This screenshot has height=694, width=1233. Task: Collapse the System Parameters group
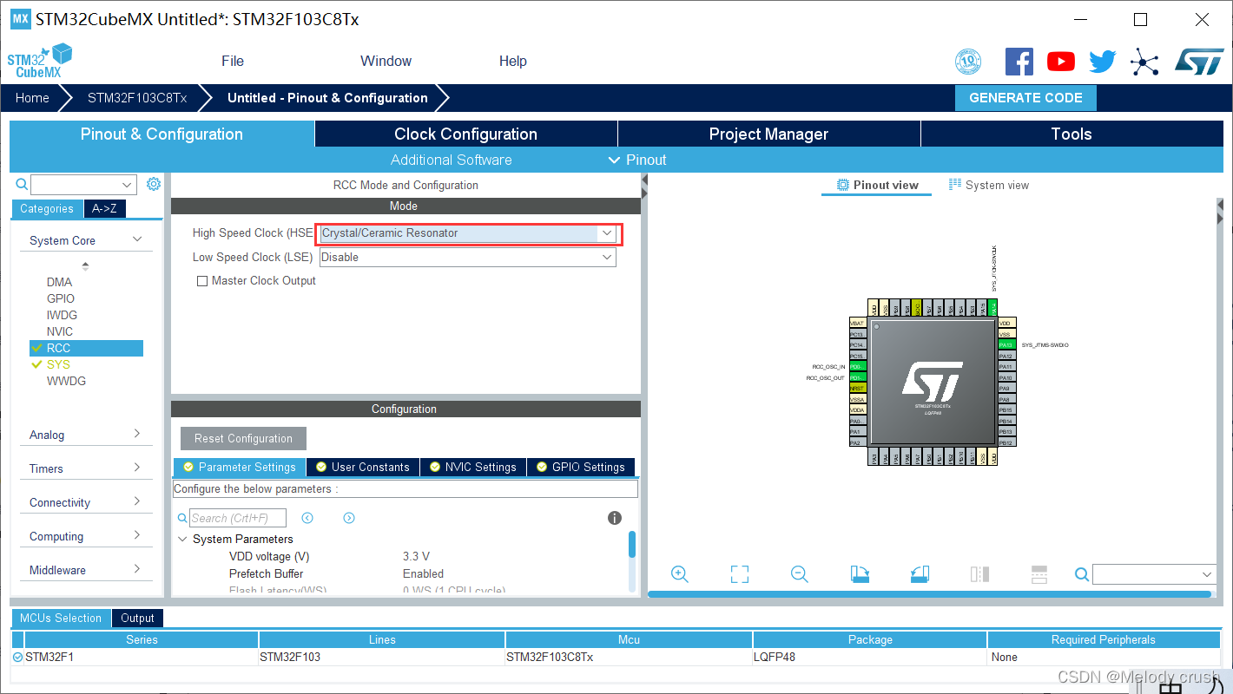click(x=182, y=539)
